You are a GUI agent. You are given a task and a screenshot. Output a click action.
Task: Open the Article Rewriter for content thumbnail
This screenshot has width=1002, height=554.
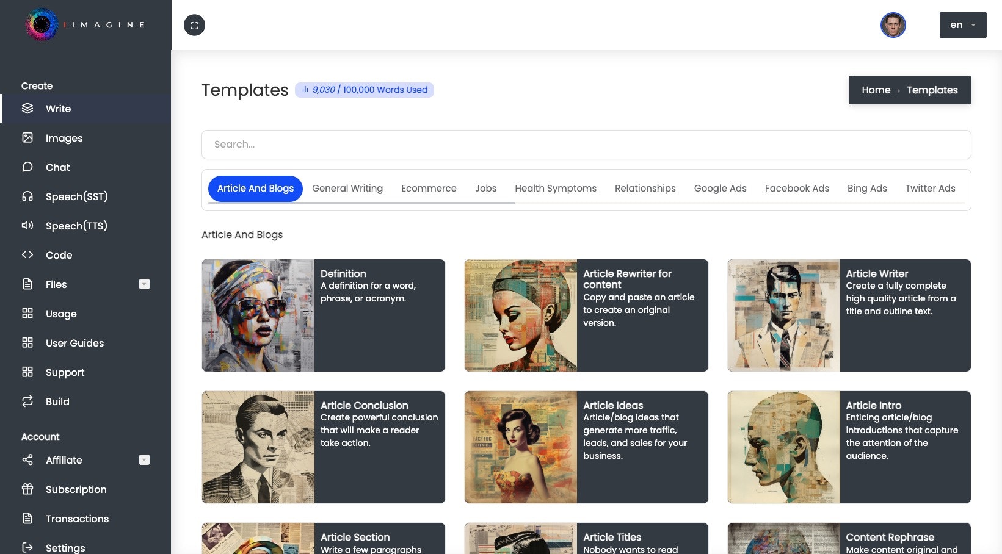click(x=521, y=315)
